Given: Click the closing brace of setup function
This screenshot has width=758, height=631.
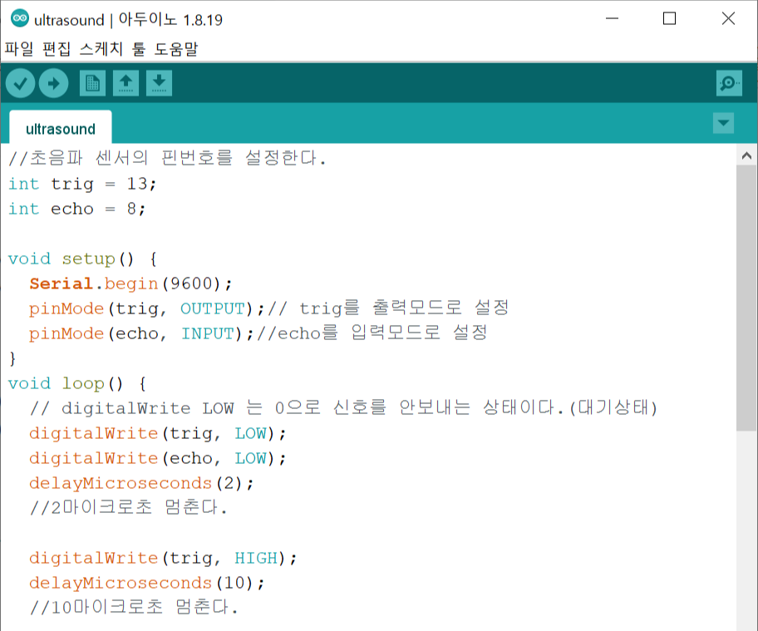Looking at the screenshot, I should click(12, 358).
